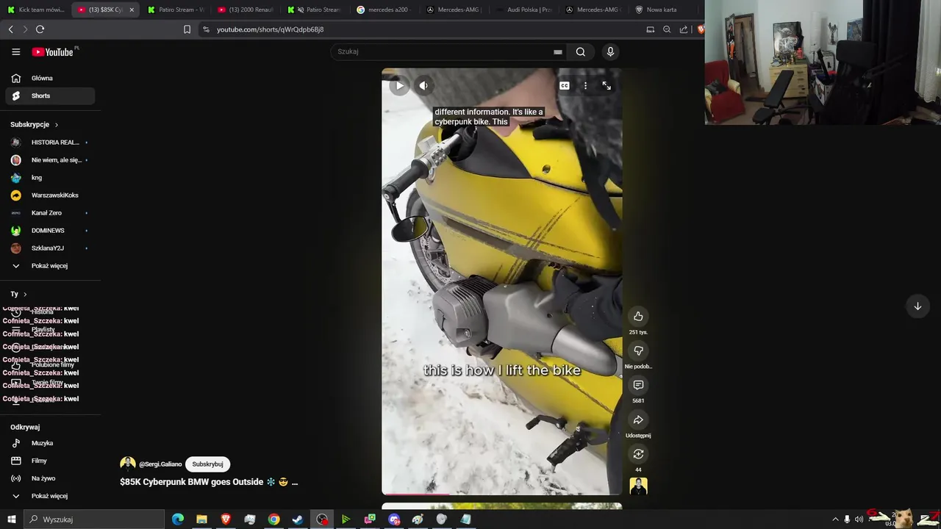Like the Short with thumbs up
Image resolution: width=941 pixels, height=529 pixels.
[638, 317]
